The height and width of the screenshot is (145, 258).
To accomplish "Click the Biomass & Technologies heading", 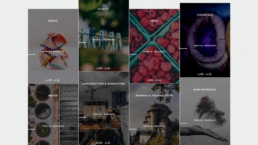I will point(154,95).
